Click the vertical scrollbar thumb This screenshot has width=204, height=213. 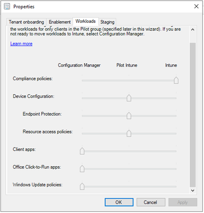point(193,115)
